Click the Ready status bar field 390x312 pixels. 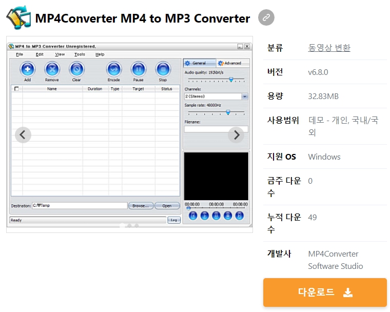[88, 220]
